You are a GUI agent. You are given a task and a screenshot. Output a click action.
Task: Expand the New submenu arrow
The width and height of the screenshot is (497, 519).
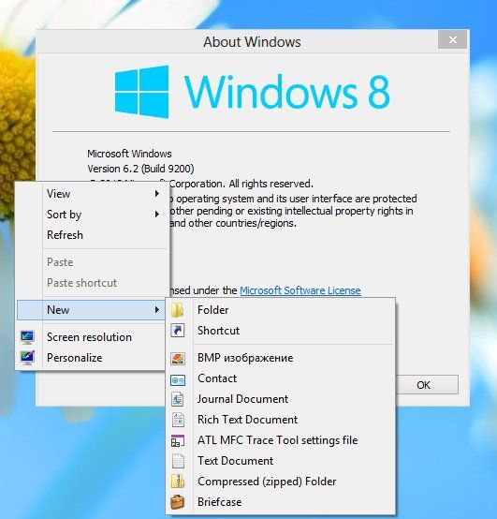(x=157, y=309)
